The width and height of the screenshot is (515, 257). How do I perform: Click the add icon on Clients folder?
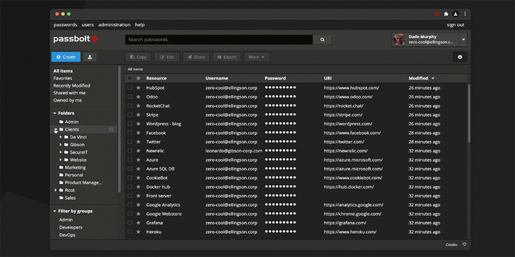111,130
